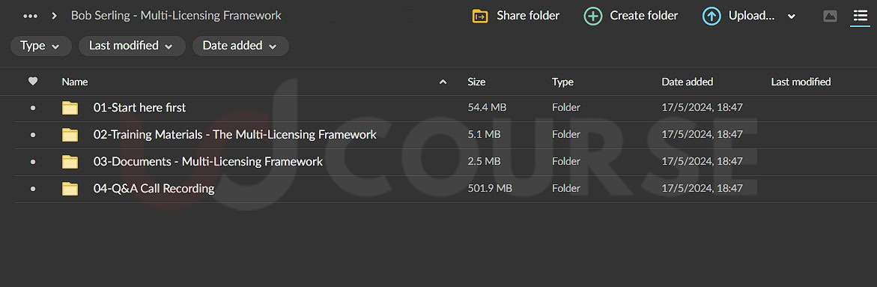Screen dimensions: 877x287
Task: Switch to thumbnail view icon
Action: (x=830, y=16)
